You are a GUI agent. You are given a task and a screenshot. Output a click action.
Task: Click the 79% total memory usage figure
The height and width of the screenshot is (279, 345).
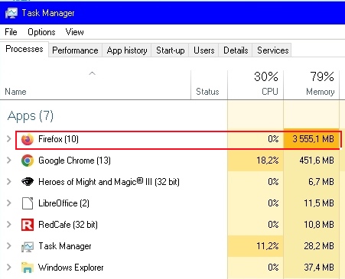(x=322, y=76)
